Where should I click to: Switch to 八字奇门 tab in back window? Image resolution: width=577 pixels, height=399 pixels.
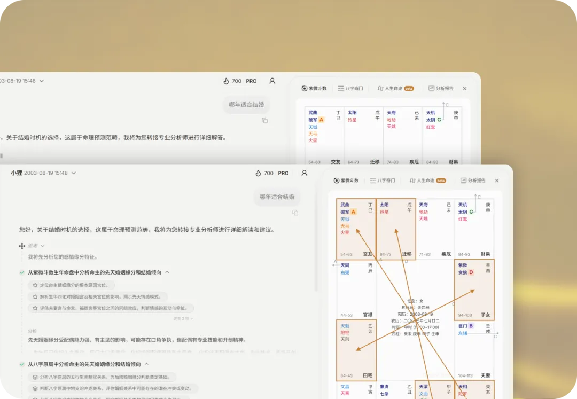tap(350, 88)
